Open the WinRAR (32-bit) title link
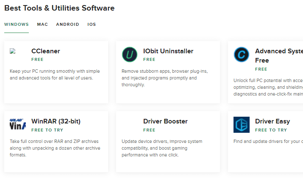Image resolution: width=303 pixels, height=178 pixels. [56, 121]
